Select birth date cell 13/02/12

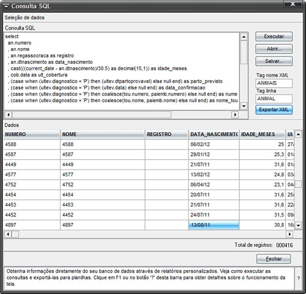[x=214, y=175]
